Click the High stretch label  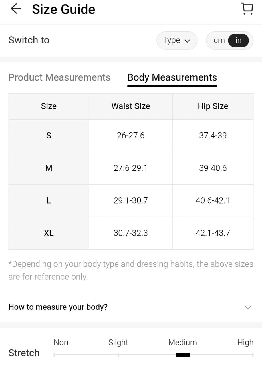[x=245, y=342]
